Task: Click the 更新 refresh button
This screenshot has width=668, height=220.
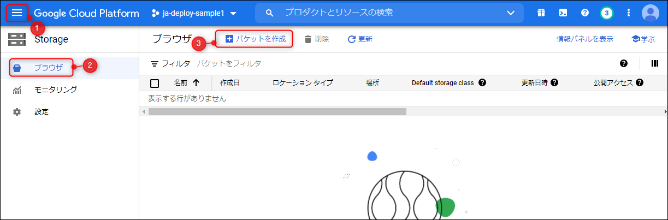Action: coord(360,39)
